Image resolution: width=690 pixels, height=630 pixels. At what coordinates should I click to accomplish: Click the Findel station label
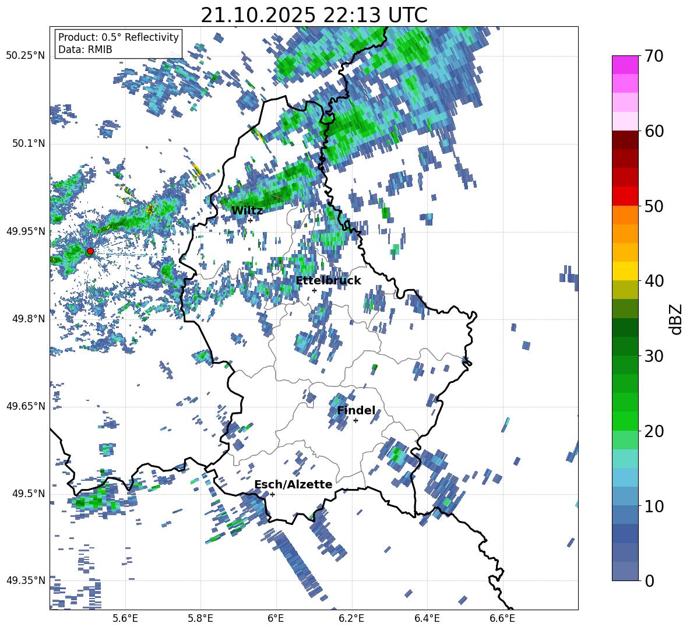point(357,410)
